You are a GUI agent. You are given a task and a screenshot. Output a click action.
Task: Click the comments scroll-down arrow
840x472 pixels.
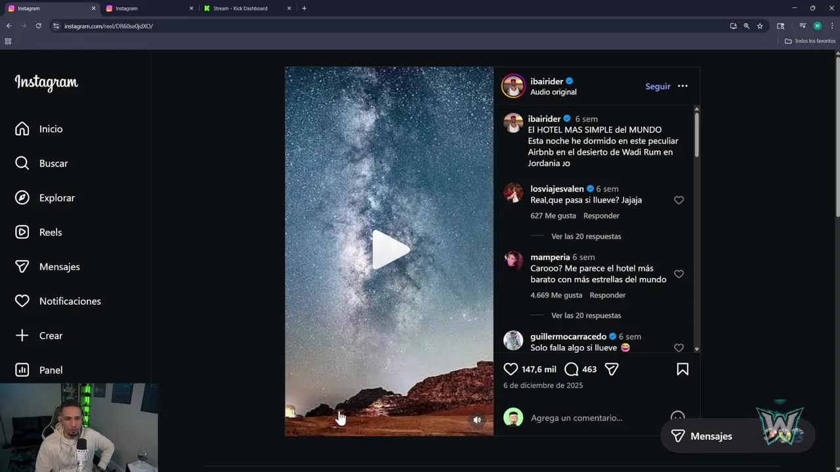696,349
